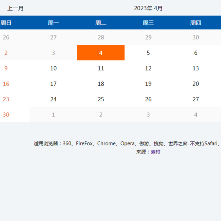Select red Sunday date 2
This screenshot has height=221, width=221.
coord(6,53)
